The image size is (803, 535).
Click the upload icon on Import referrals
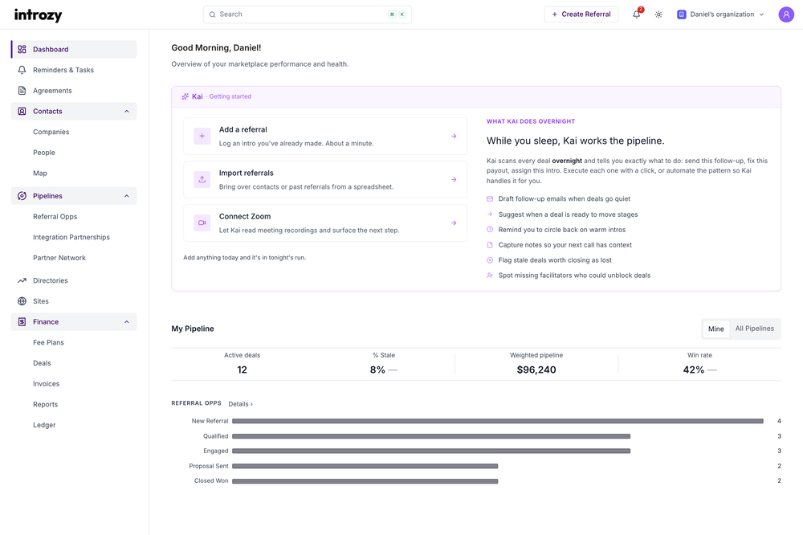202,179
